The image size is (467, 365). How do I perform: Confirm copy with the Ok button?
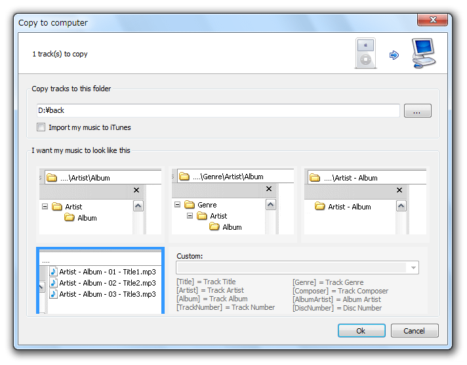click(361, 331)
